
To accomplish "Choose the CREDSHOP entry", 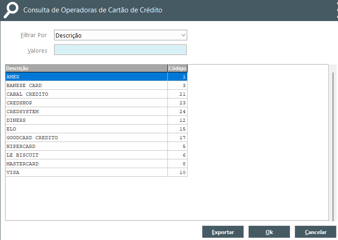I will pyautogui.click(x=96, y=103).
